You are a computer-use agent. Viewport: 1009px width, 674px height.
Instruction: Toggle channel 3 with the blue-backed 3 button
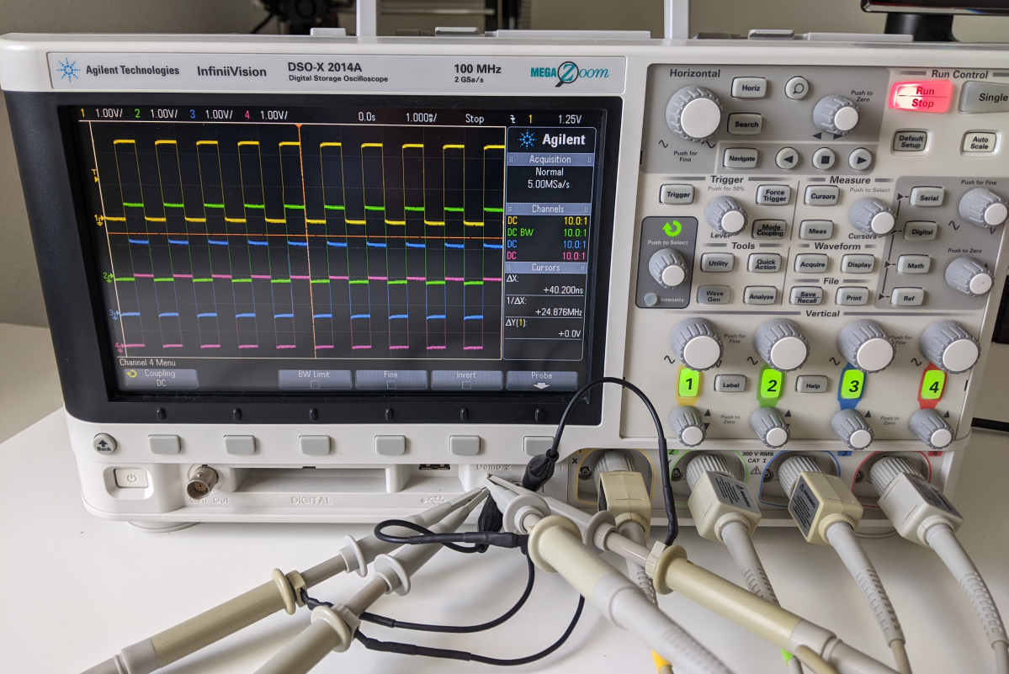(853, 386)
